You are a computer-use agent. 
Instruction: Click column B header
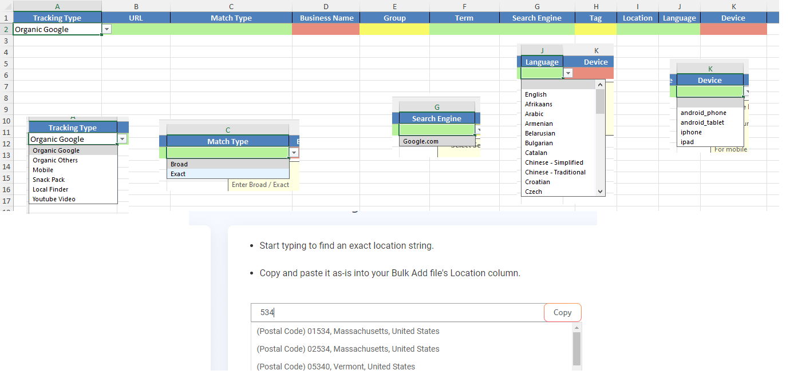coord(136,6)
